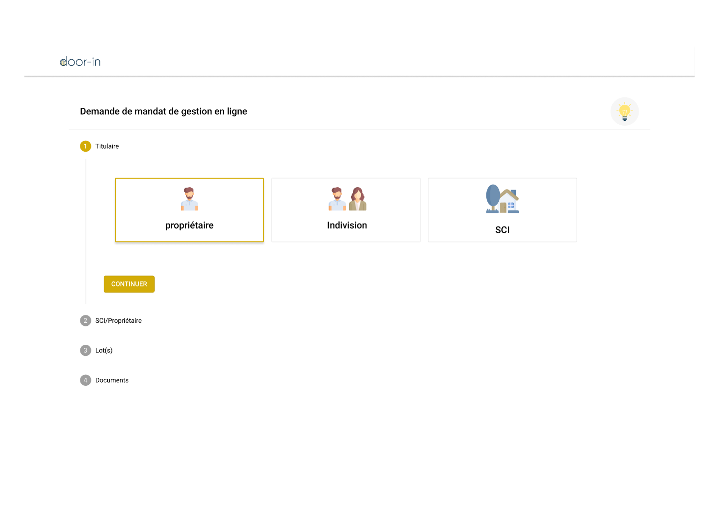Viewport: 719px width, 511px height.
Task: Click the CONTINUER button
Action: (x=129, y=284)
